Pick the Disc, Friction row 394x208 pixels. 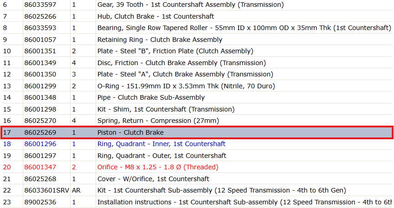click(197, 63)
